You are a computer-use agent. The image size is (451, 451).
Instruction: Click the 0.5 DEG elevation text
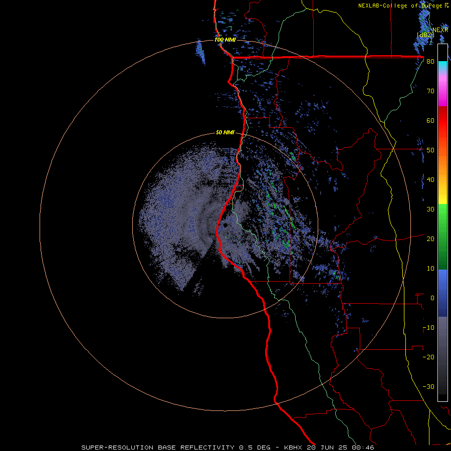pos(255,447)
